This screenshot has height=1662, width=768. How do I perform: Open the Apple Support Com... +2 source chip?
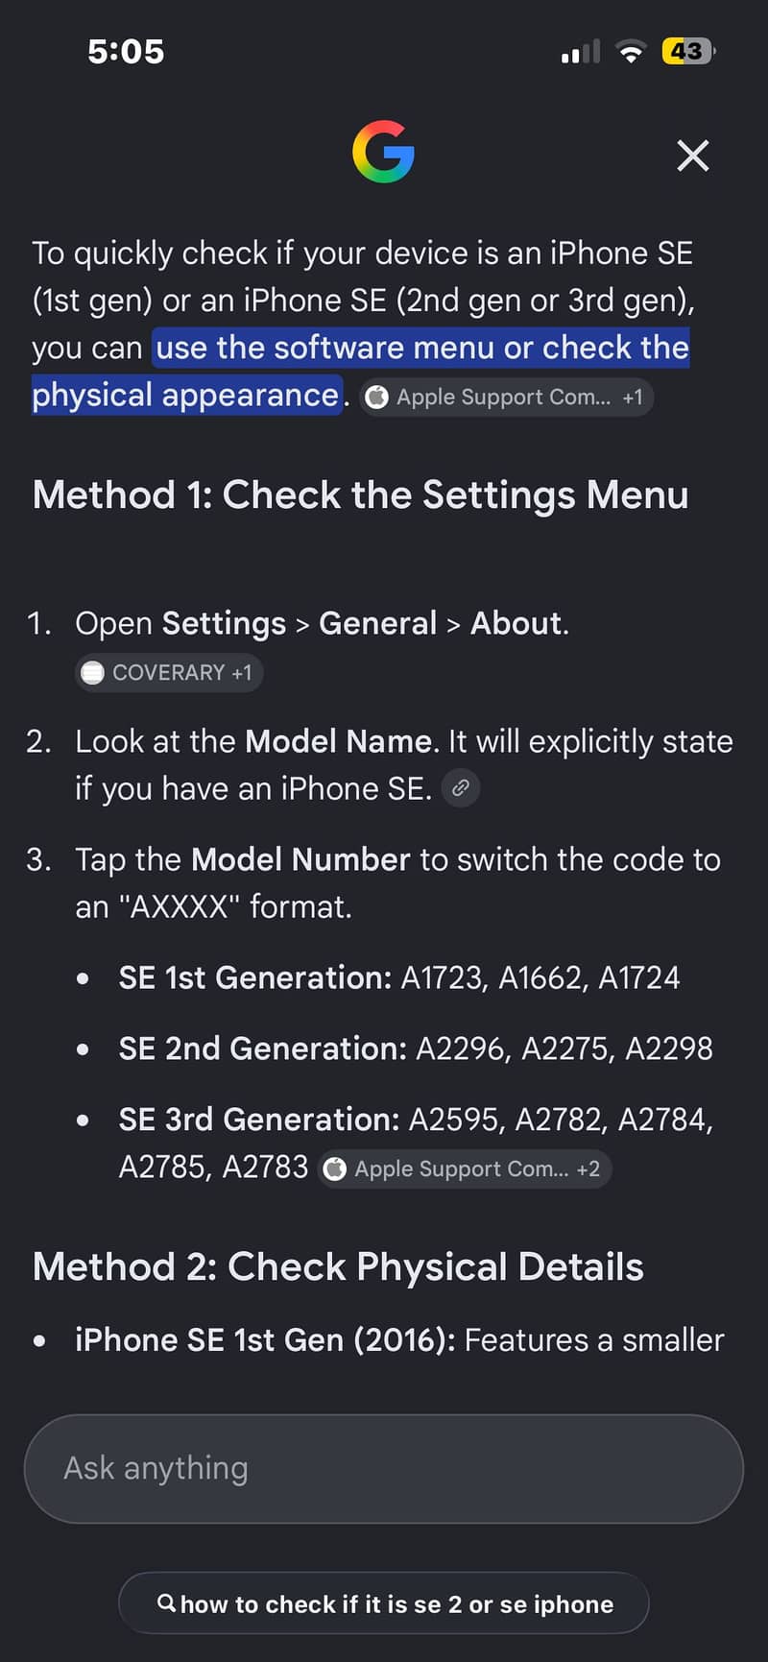coord(465,1169)
